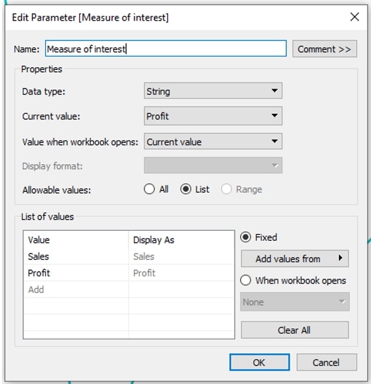This screenshot has width=371, height=384.
Task: Confirm with the OK button
Action: (260, 362)
